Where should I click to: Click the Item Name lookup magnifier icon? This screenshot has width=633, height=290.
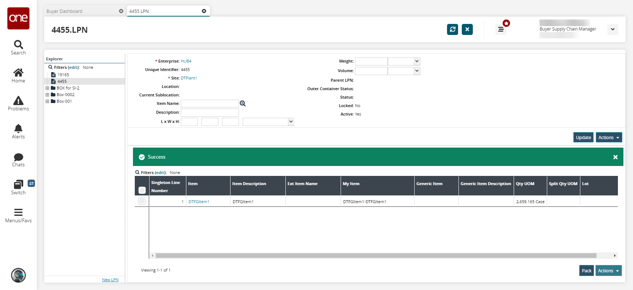[243, 104]
